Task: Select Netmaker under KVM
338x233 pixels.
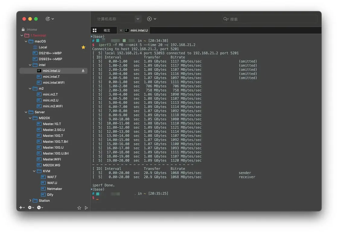Action: (x=55, y=189)
